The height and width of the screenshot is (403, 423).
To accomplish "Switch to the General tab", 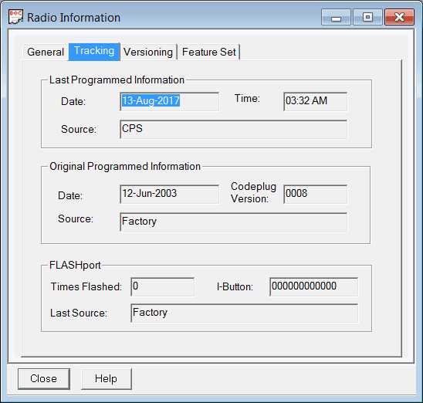I will [x=46, y=52].
